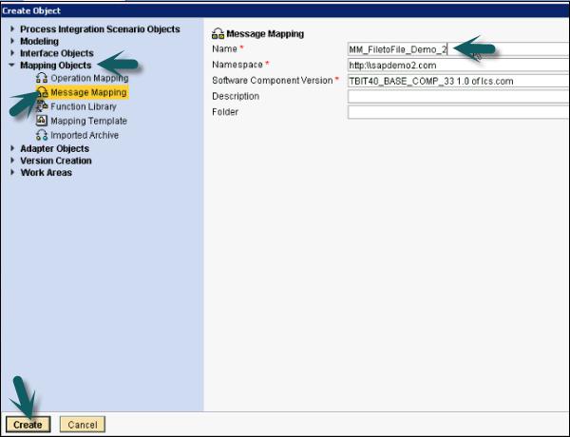Expand the Adapter Objects node
Image resolution: width=570 pixels, height=437 pixels.
[x=12, y=149]
